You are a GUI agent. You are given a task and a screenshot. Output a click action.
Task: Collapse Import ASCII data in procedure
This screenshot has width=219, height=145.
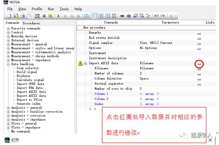point(85,63)
